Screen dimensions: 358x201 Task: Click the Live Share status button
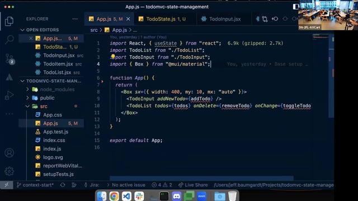[x=193, y=185]
